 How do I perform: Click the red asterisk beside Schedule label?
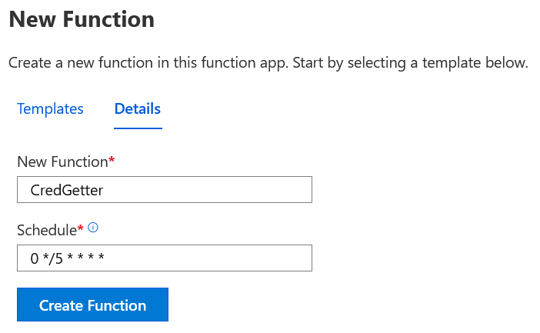80,228
